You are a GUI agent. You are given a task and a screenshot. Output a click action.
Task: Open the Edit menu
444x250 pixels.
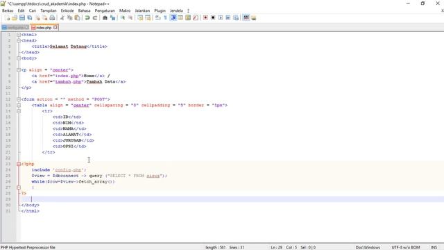coord(21,11)
